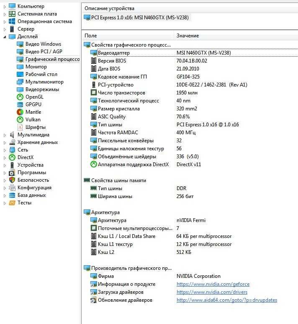Click the База данных database icon
Image resolution: width=298 pixels, height=324 pixels.
click(x=12, y=195)
